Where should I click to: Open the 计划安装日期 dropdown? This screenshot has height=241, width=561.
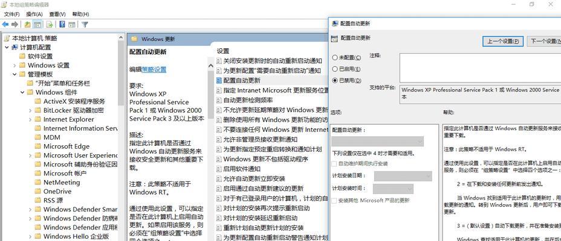tap(403, 176)
